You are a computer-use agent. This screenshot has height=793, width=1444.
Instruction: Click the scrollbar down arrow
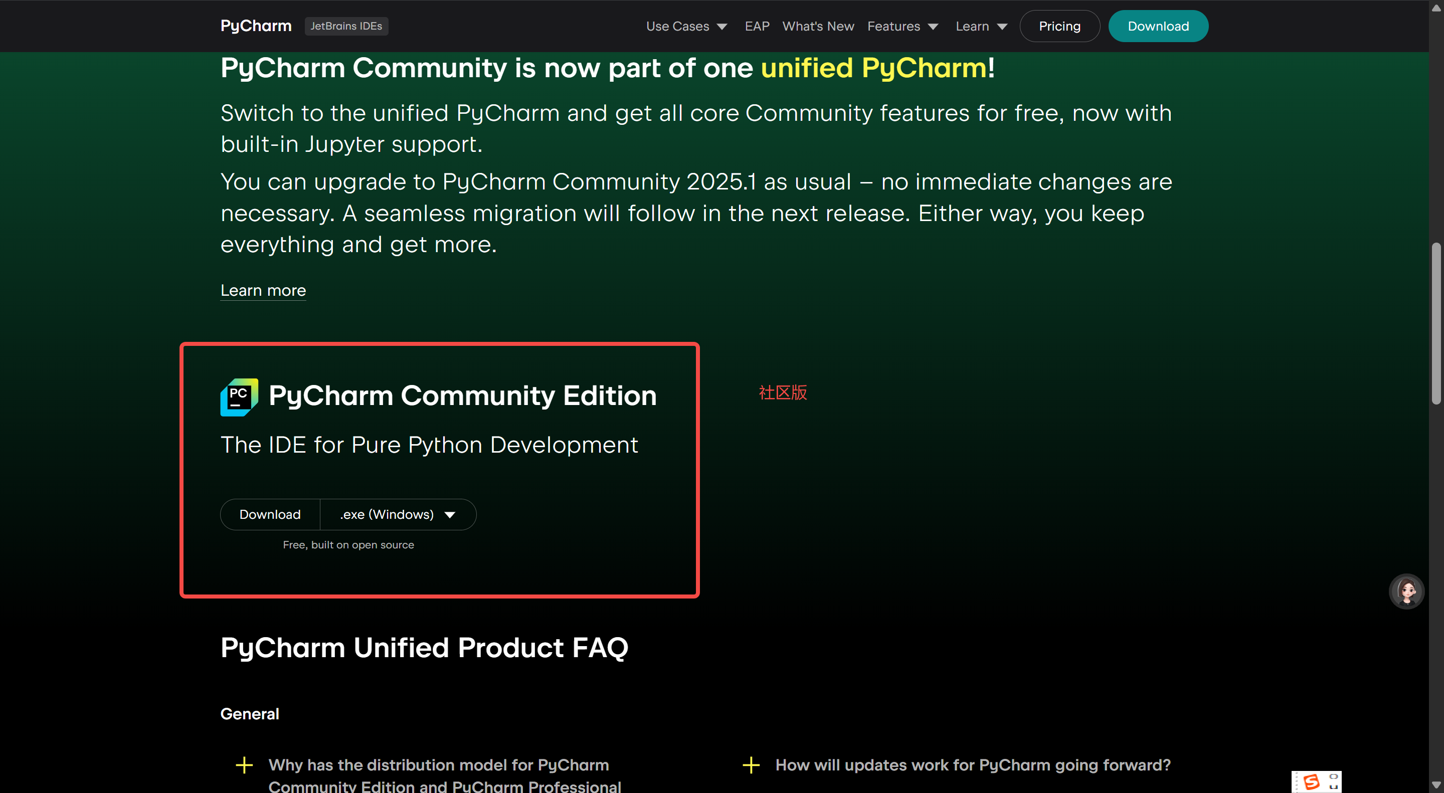coord(1436,785)
